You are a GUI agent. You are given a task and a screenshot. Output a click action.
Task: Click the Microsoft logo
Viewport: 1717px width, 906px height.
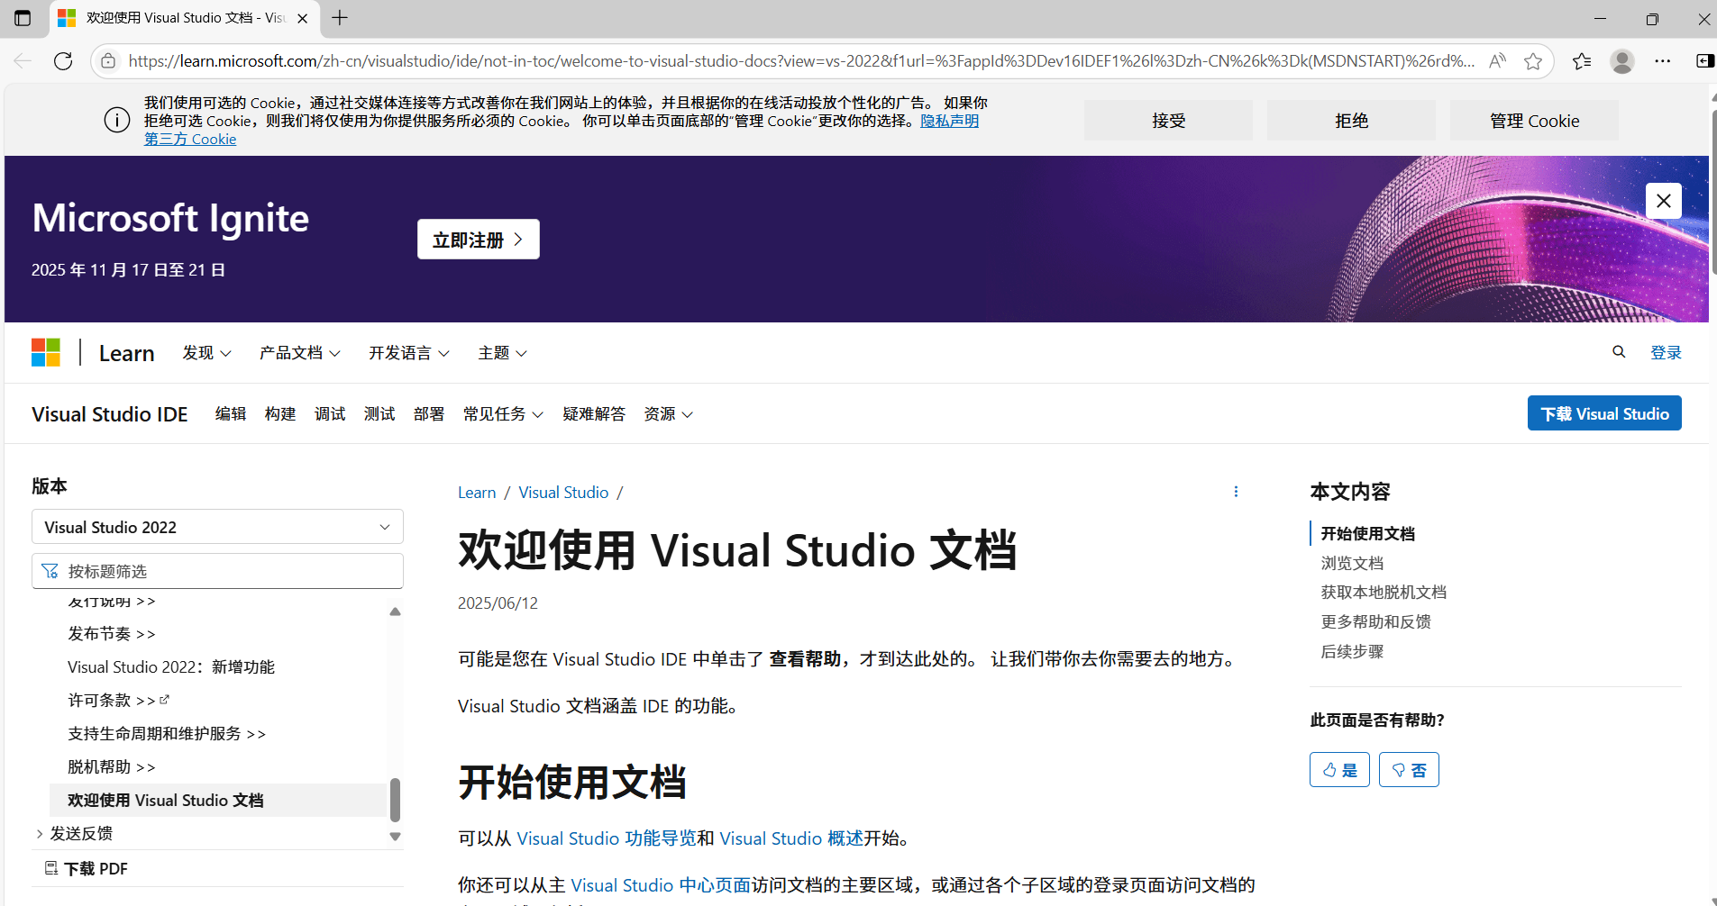(46, 352)
